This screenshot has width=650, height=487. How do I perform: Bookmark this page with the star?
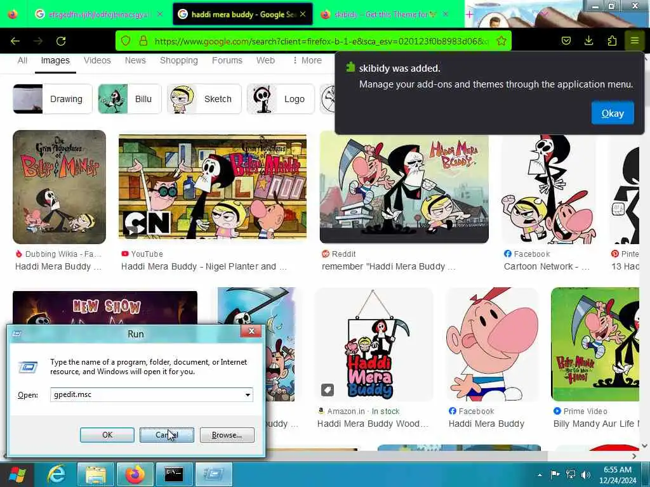(x=501, y=41)
